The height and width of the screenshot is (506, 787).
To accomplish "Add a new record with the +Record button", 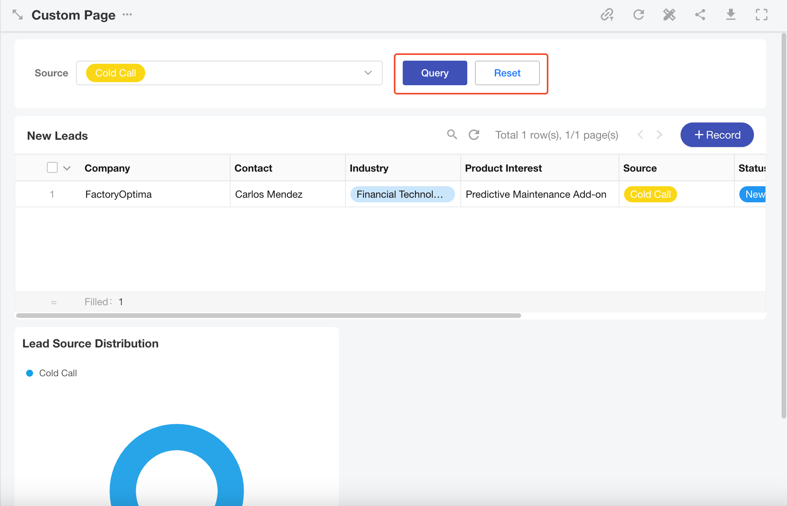I will (717, 135).
